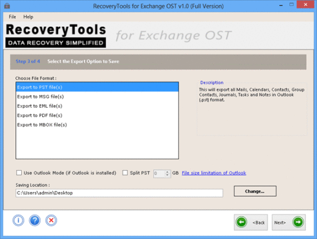317x239 pixels.
Task: Click the red X cancel icon
Action: [x=51, y=220]
